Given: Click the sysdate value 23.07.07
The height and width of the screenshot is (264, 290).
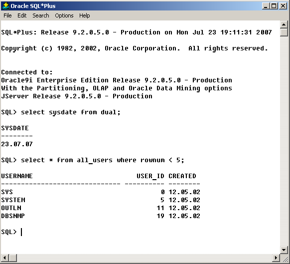Looking at the screenshot, I should coord(17,144).
